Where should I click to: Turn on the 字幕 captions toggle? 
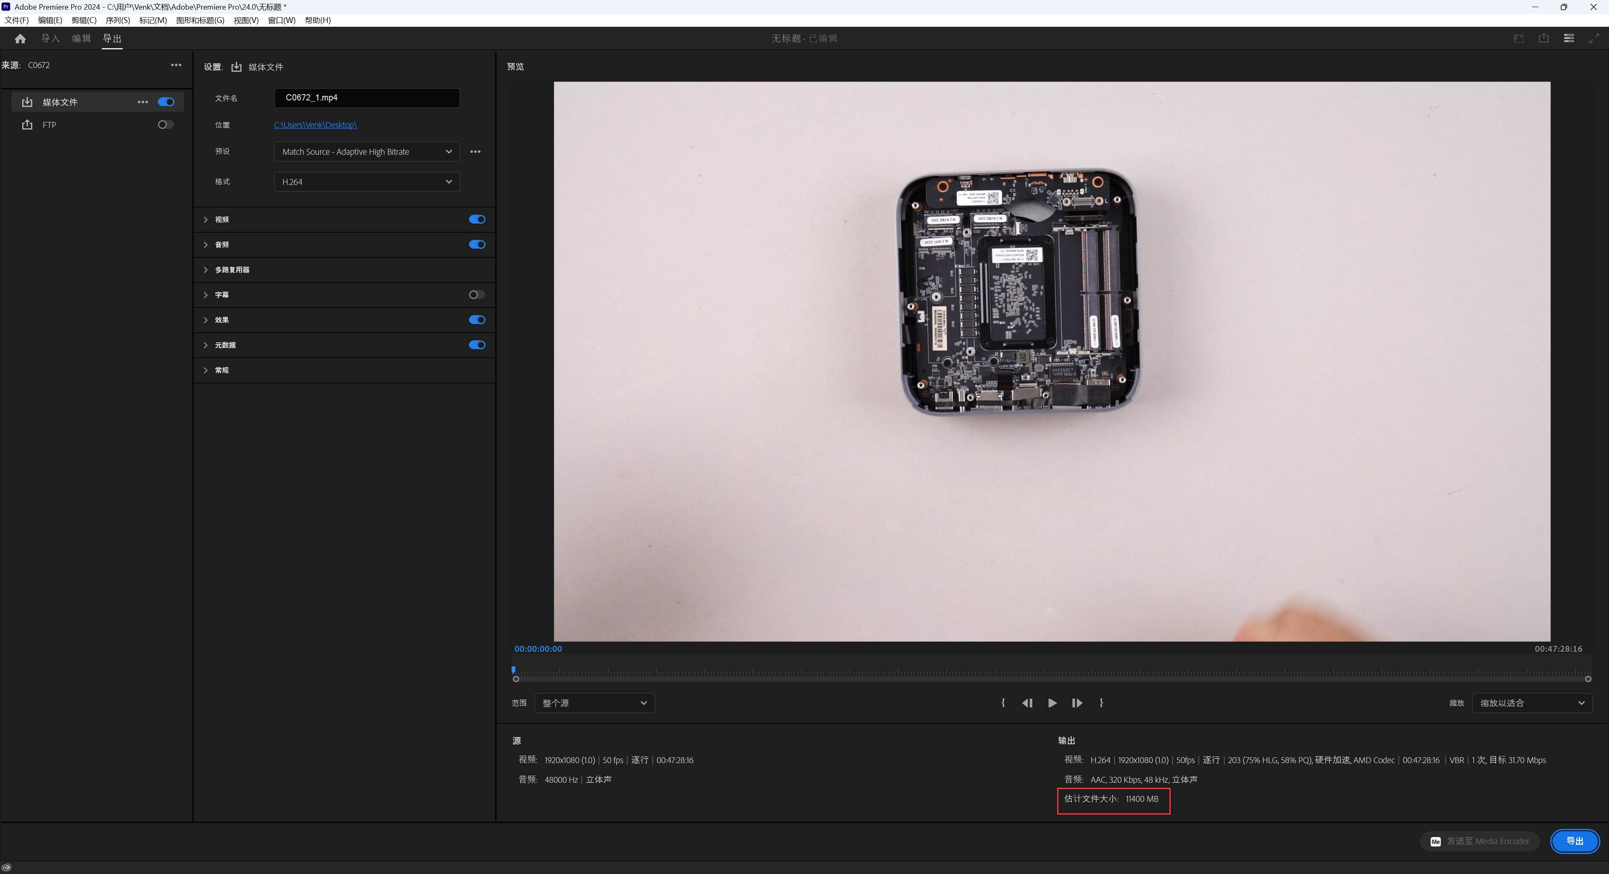click(x=476, y=295)
